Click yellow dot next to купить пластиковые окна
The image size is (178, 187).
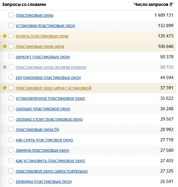pyautogui.click(x=5, y=36)
